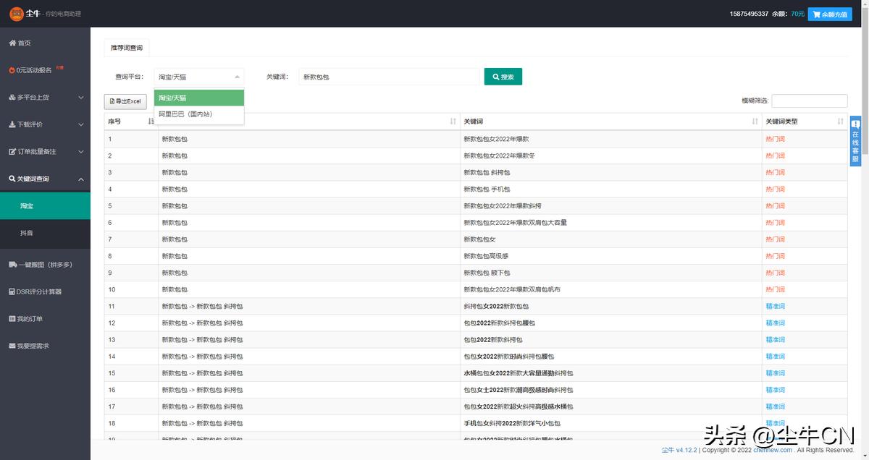Viewport: 869px width, 460px height.
Task: Select the 下载评价 download icon
Action: pyautogui.click(x=10, y=124)
